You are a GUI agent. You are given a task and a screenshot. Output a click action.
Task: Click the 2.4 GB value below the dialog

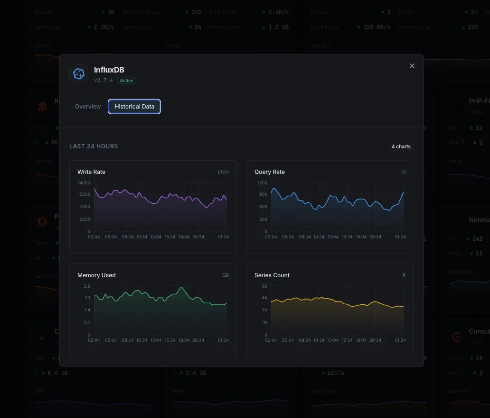pos(196,373)
